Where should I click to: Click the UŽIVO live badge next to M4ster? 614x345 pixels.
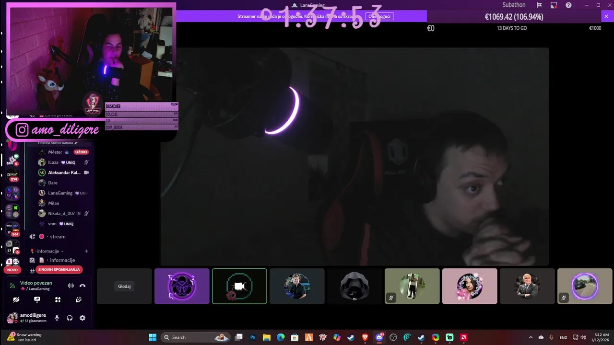(81, 152)
